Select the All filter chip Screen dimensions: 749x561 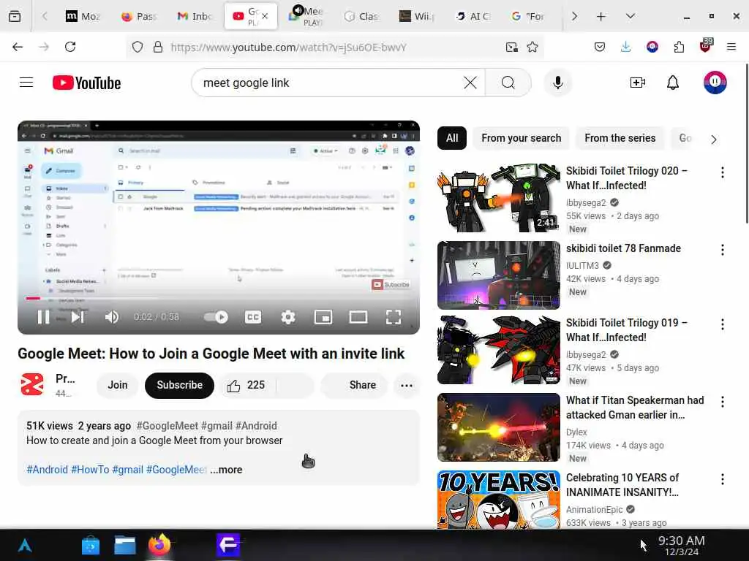pyautogui.click(x=452, y=138)
